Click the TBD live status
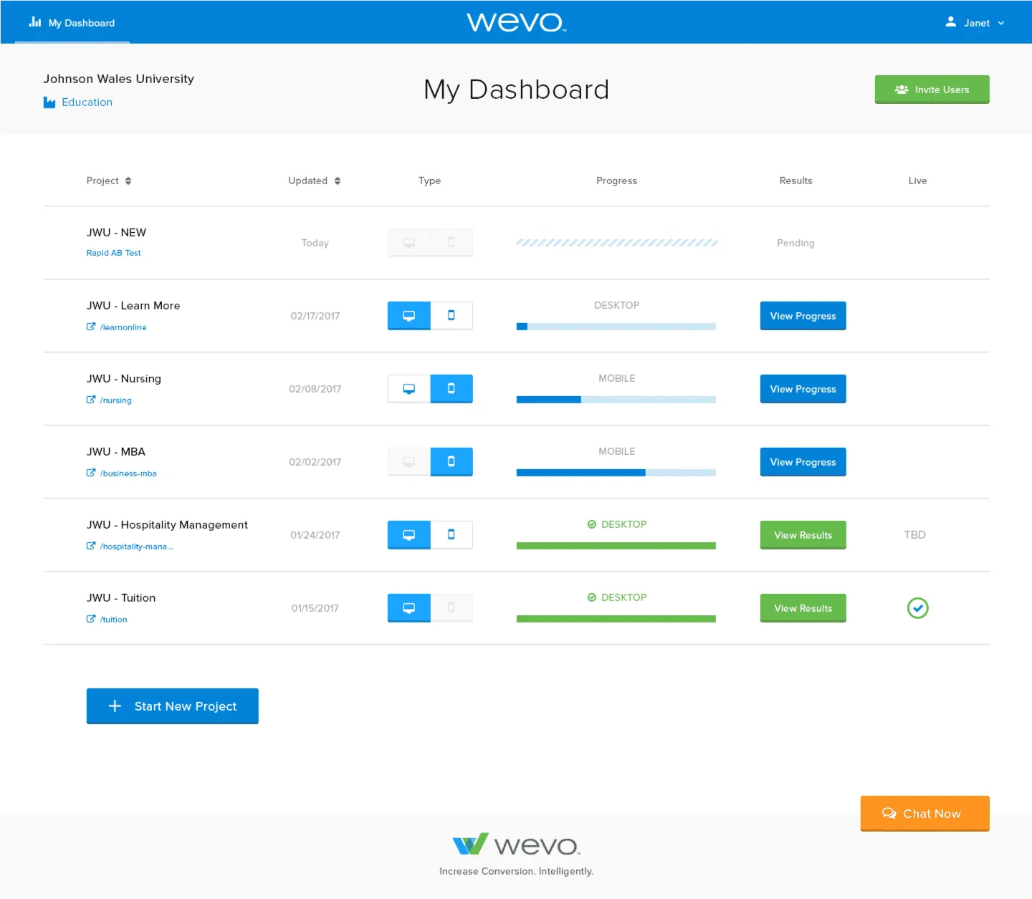This screenshot has width=1032, height=899. click(915, 535)
